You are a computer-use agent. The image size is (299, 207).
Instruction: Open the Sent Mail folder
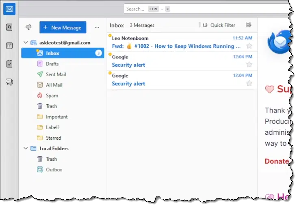click(63, 74)
